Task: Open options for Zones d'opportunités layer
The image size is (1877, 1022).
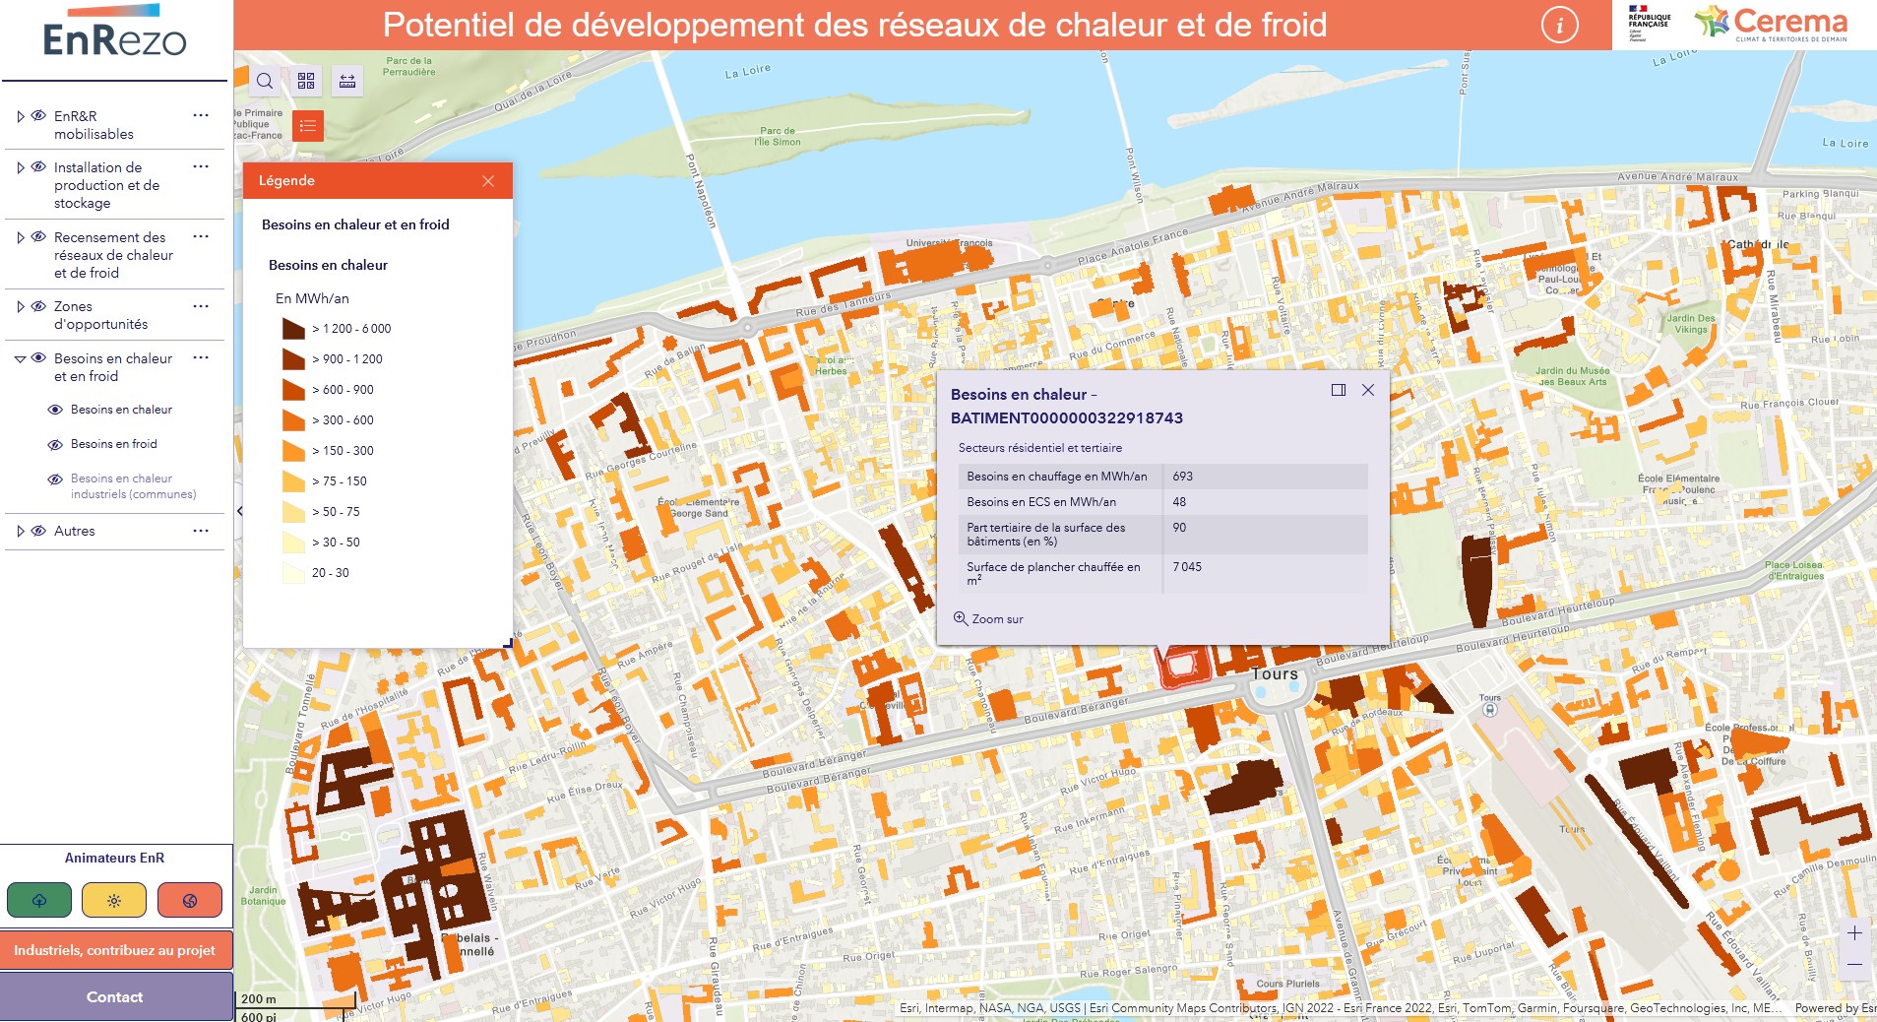Action: [x=201, y=306]
